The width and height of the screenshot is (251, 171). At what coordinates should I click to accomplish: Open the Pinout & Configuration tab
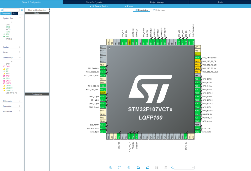click(31, 2)
